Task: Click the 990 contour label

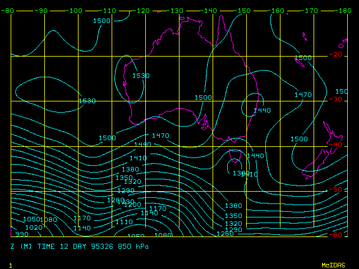Action: (x=21, y=235)
